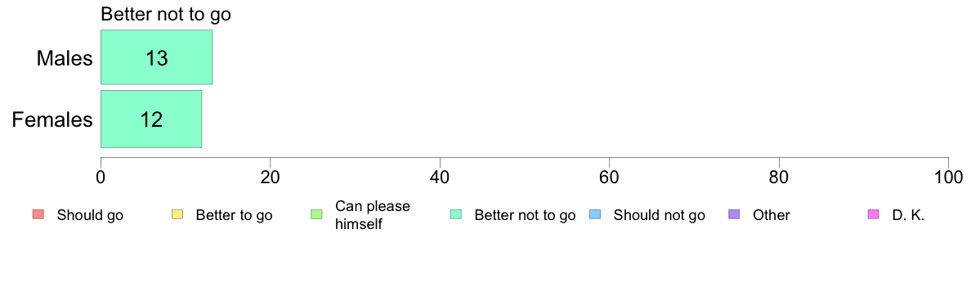
Task: Select the purple Other legend swatch
Action: click(734, 215)
